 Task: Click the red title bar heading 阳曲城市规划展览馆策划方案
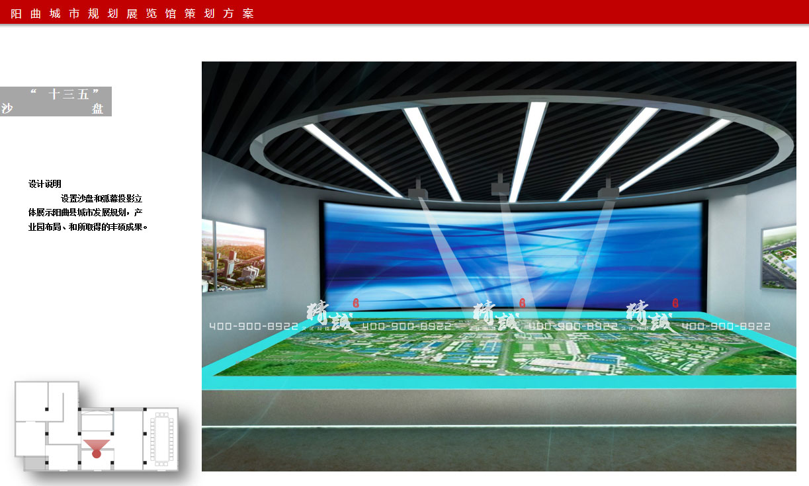[x=132, y=13]
